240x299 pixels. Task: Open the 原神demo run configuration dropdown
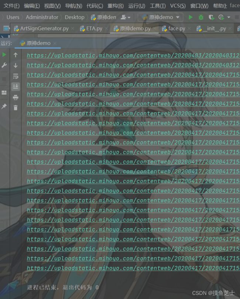pos(161,17)
